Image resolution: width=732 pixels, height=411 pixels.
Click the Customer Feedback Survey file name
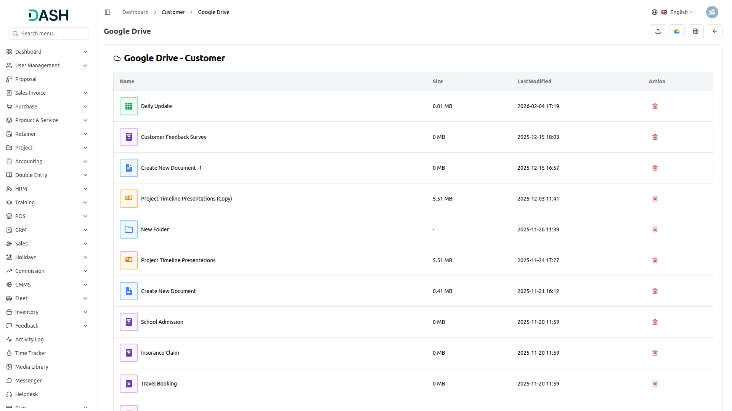(173, 137)
